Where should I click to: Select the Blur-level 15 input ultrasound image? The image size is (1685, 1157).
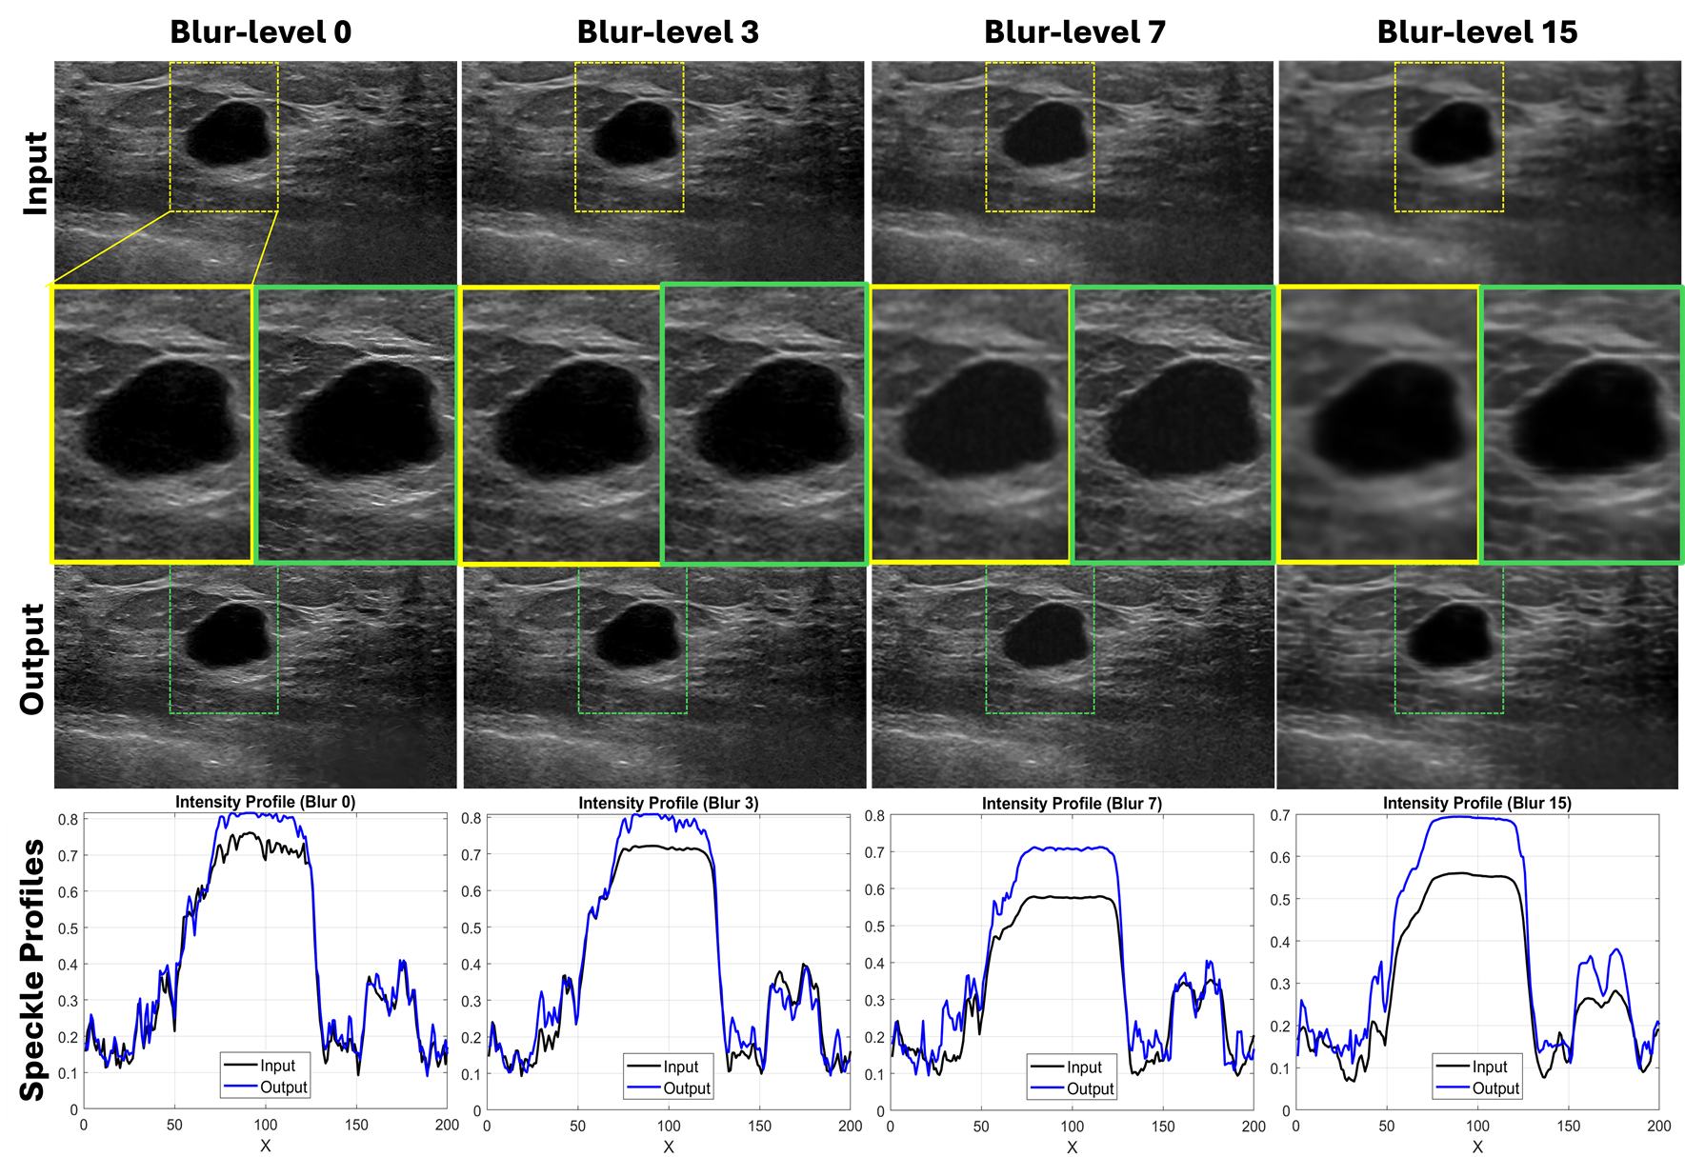coord(1479,172)
